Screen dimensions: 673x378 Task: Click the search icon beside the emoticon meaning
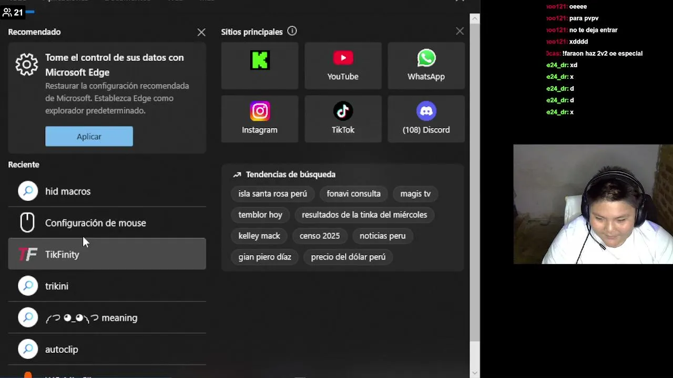pyautogui.click(x=28, y=318)
